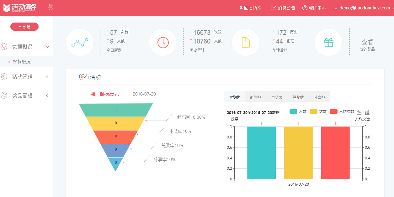Click the envelope icon for 消息公告

(x=274, y=8)
